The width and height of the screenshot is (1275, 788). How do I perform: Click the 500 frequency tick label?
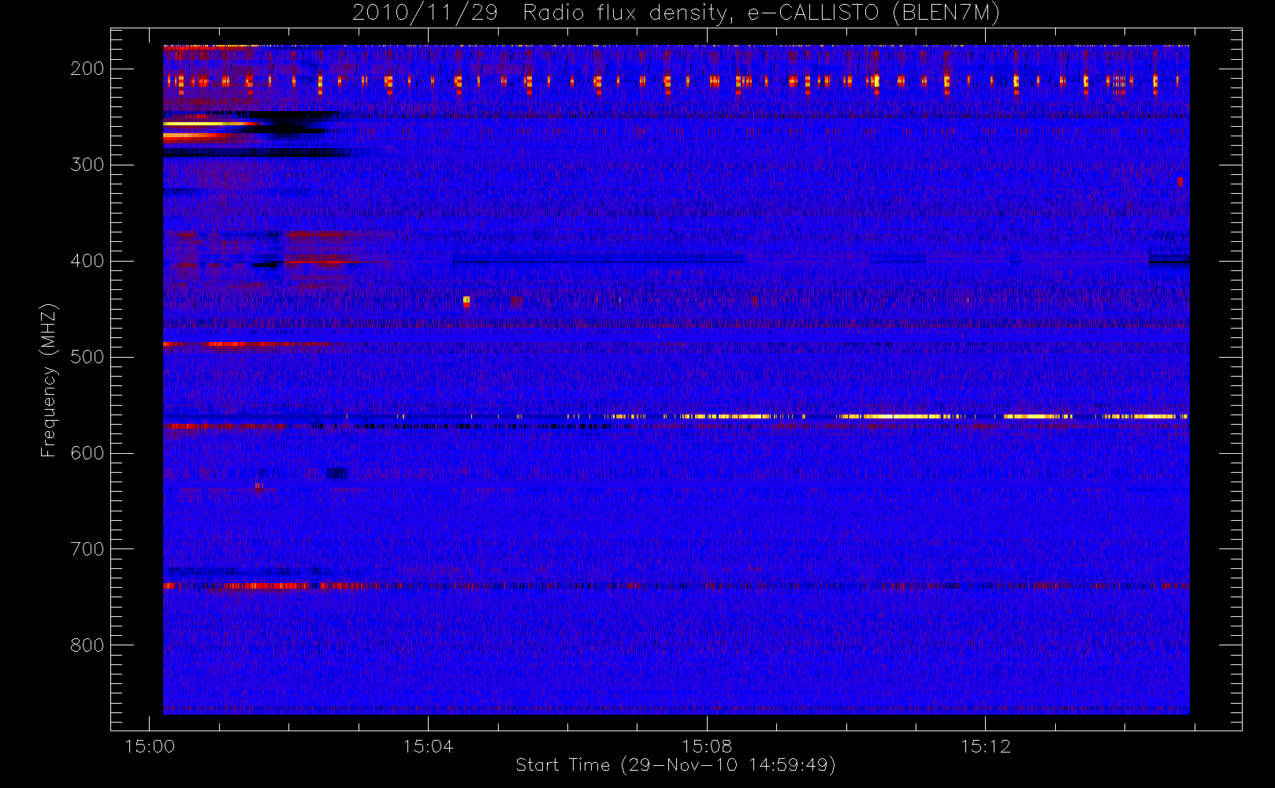87,357
